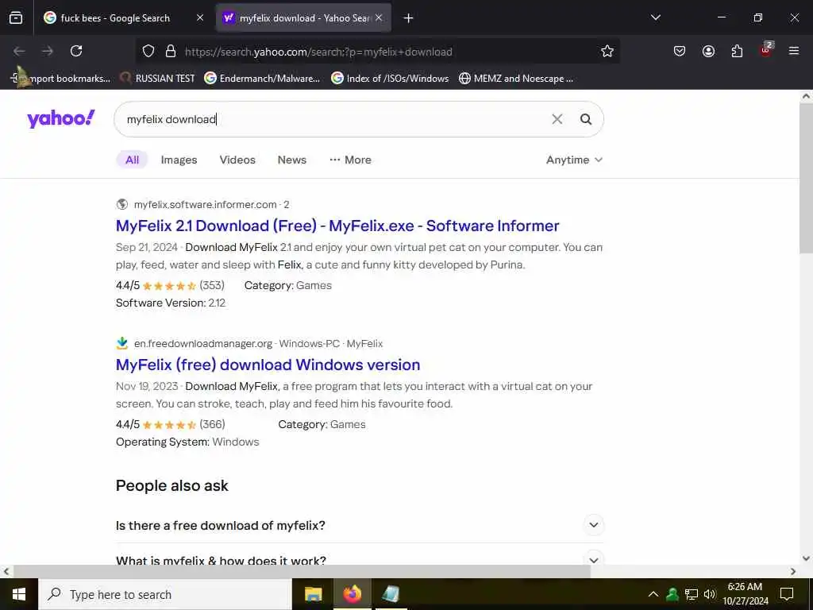Open Endermanch/Malware bookmark
813x610 pixels.
pos(262,79)
